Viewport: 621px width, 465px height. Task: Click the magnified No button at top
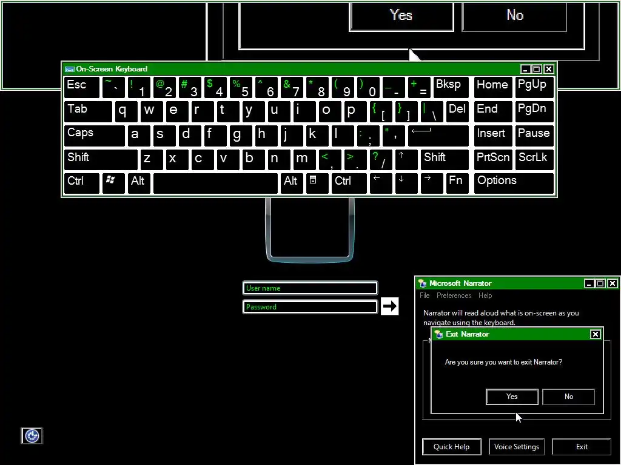514,16
